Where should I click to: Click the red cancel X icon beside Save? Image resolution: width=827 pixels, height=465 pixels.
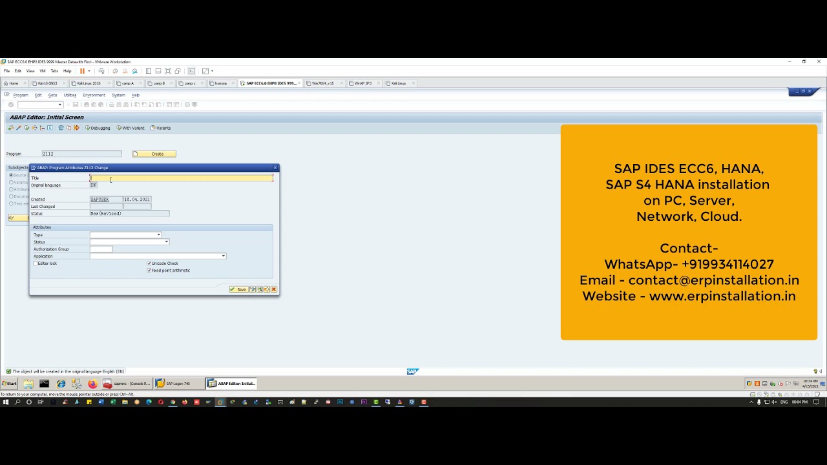click(x=274, y=289)
